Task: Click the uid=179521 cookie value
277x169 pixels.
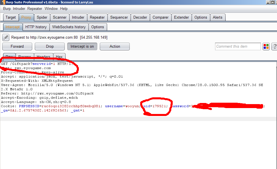Action: [155, 106]
